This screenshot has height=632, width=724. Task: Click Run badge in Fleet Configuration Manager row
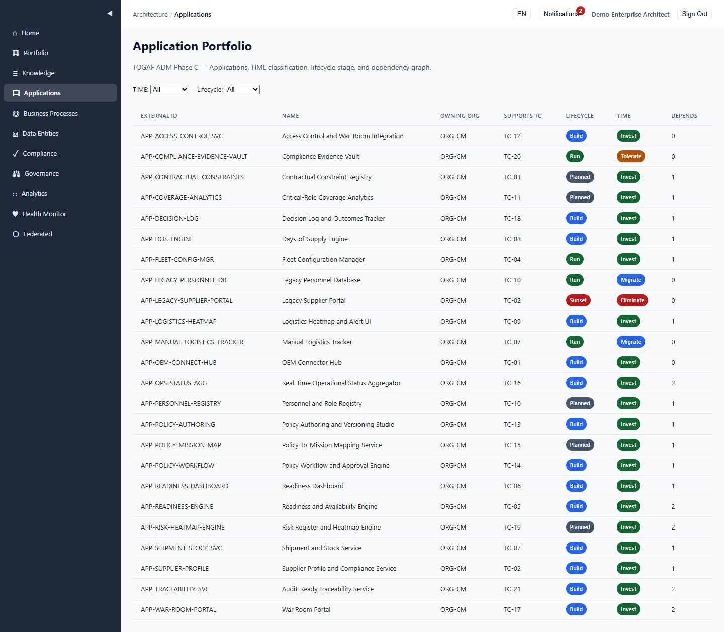click(575, 260)
